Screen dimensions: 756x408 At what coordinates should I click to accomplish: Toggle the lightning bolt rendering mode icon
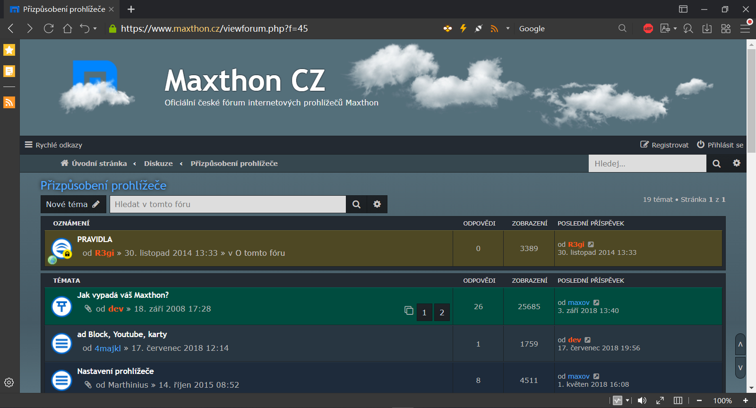tap(463, 28)
